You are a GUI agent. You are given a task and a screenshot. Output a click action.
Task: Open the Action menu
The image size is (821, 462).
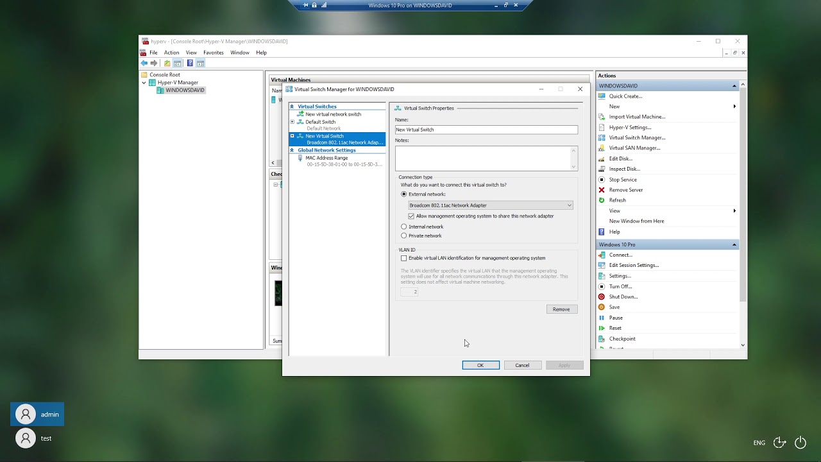171,53
